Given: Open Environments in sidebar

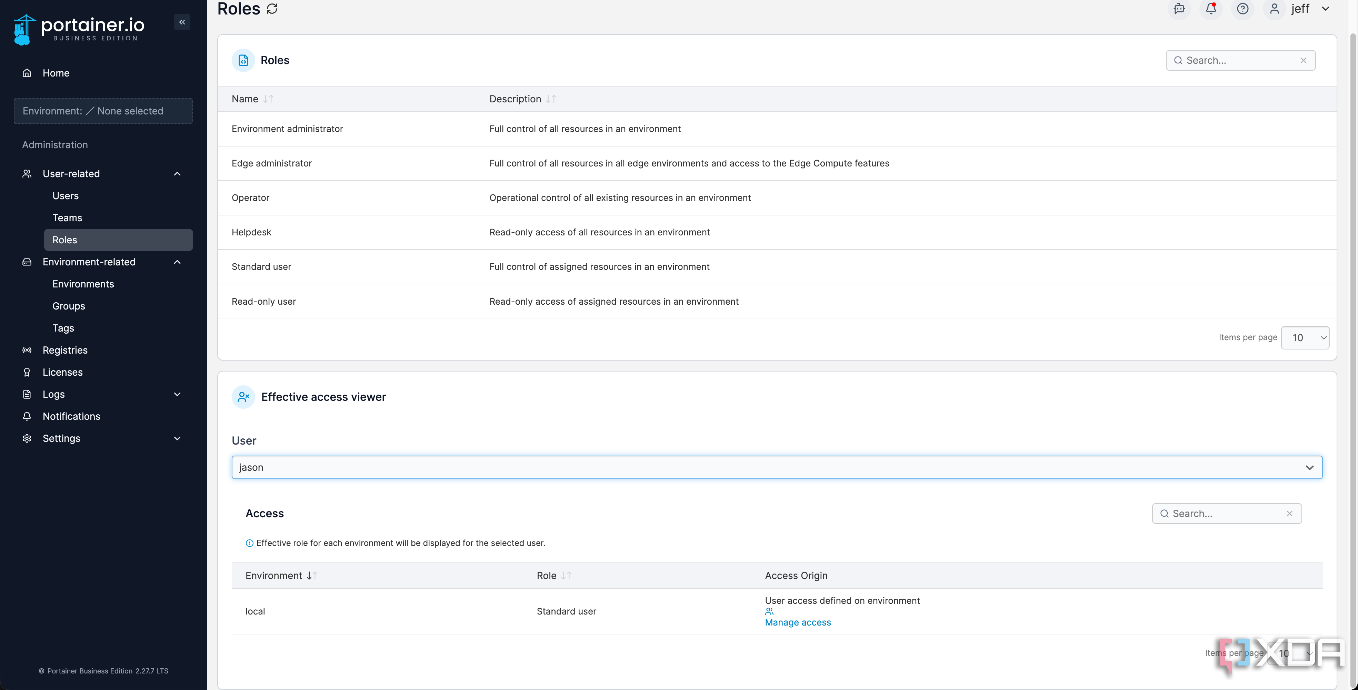Looking at the screenshot, I should (83, 284).
